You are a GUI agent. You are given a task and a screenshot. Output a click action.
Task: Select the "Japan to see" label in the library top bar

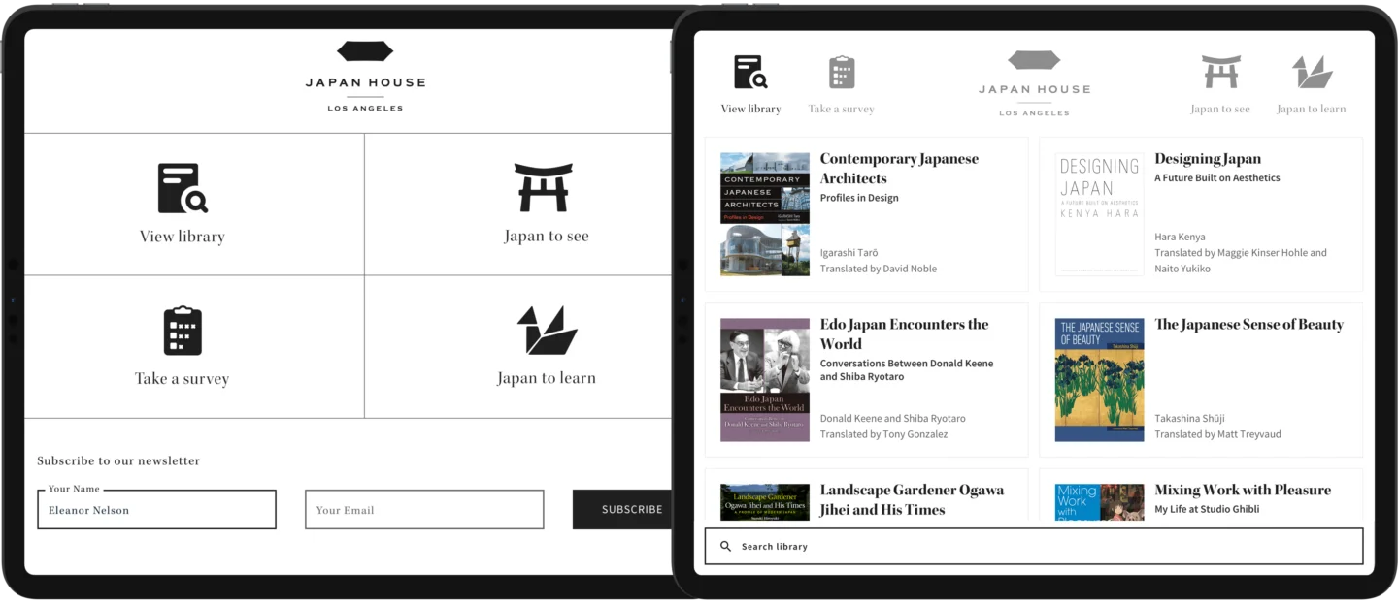pyautogui.click(x=1220, y=110)
